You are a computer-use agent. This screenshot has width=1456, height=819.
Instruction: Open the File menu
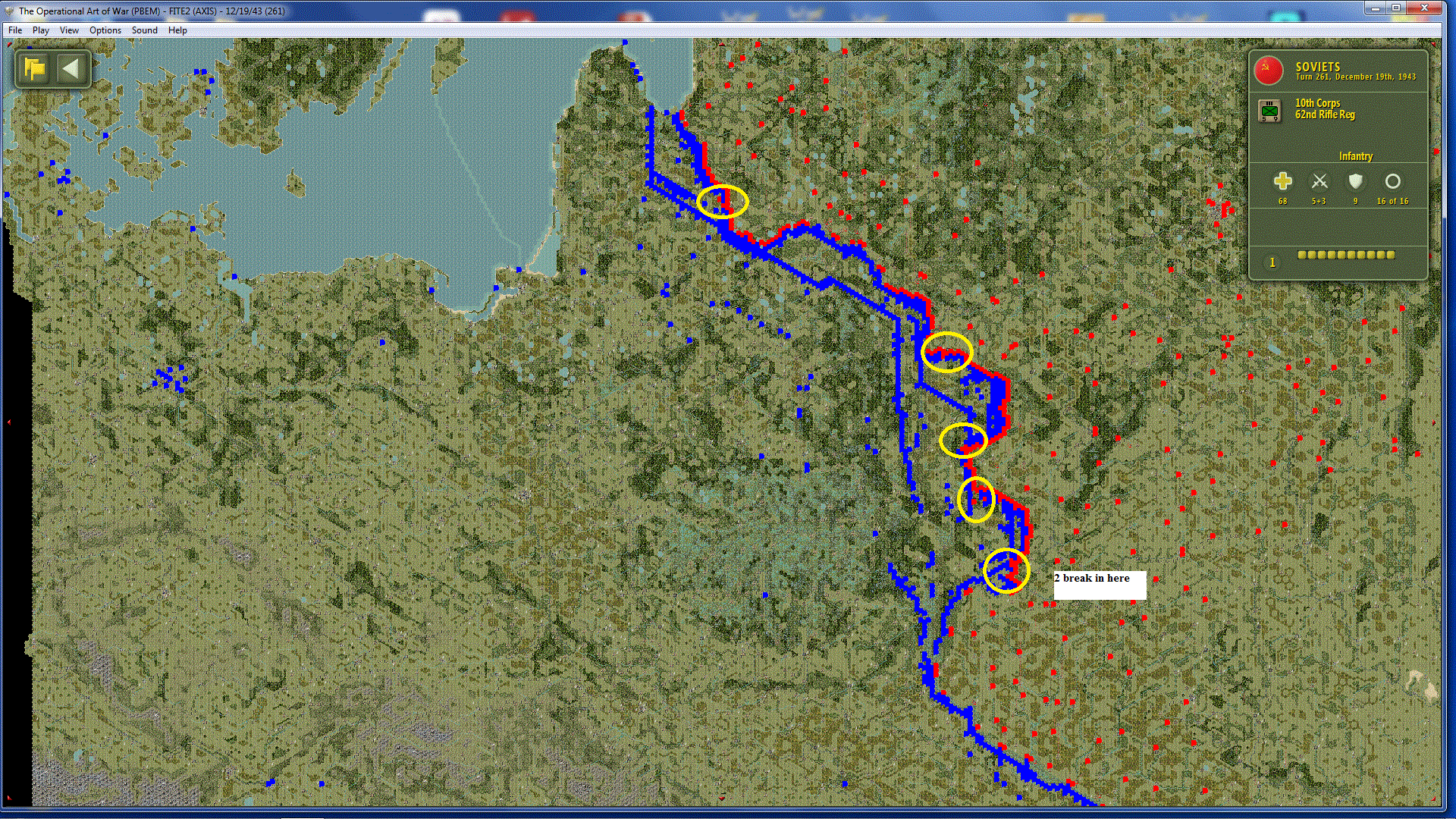click(x=14, y=30)
